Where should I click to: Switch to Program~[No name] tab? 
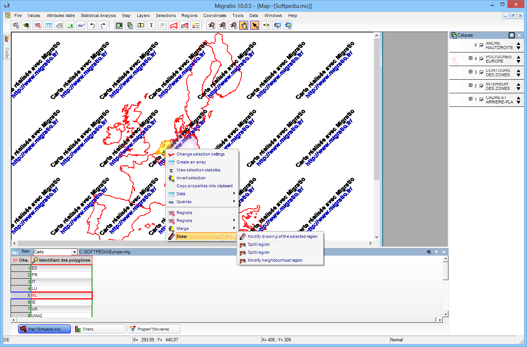click(154, 329)
